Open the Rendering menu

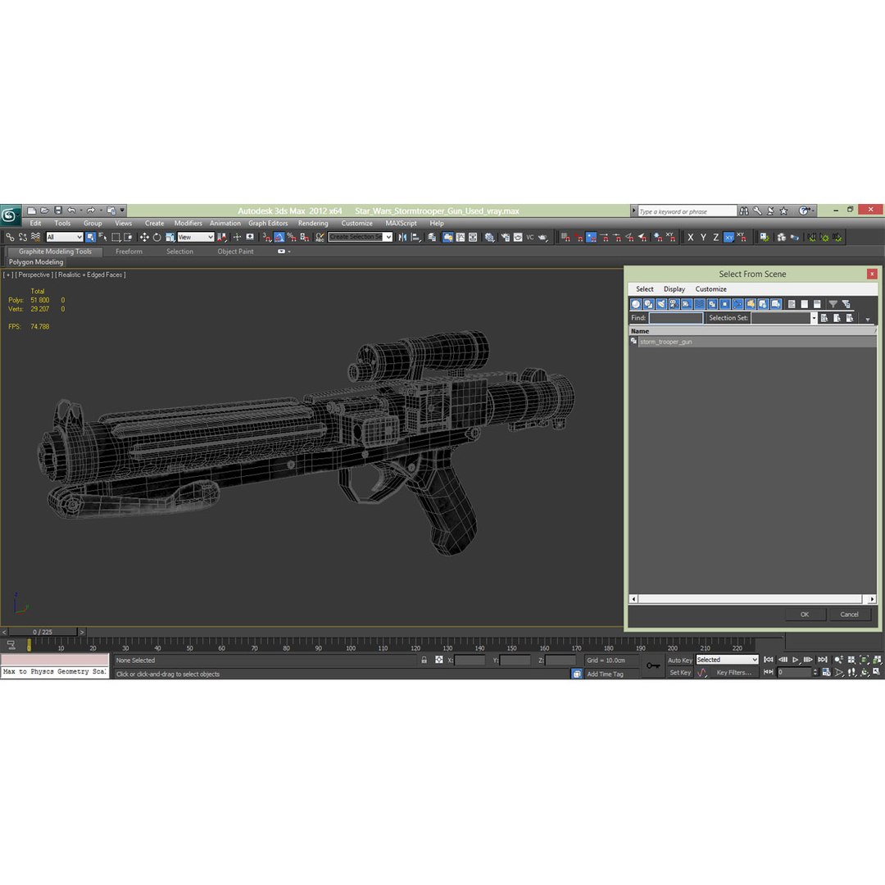tap(313, 224)
